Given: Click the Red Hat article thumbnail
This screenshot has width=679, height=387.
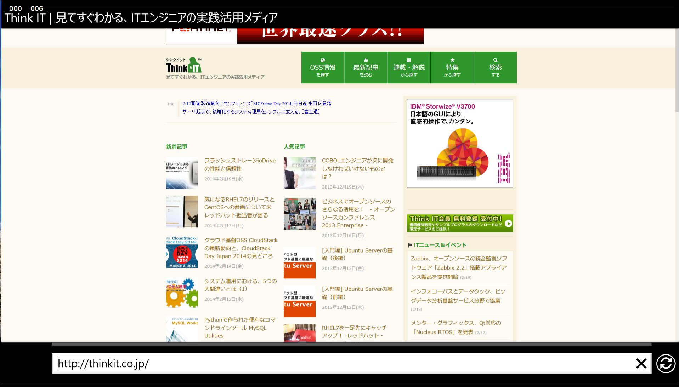Looking at the screenshot, I should (x=300, y=333).
